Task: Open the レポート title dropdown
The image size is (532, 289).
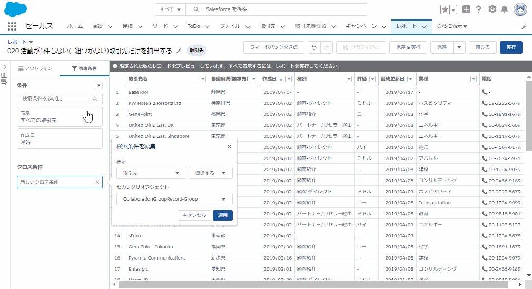Action: click(31, 42)
